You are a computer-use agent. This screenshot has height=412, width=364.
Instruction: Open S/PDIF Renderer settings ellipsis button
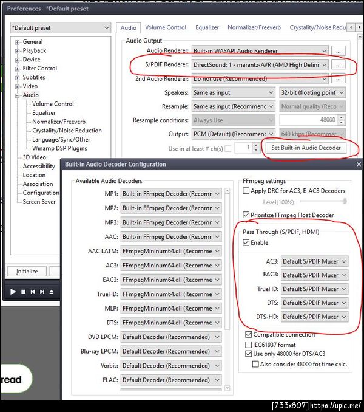339,64
